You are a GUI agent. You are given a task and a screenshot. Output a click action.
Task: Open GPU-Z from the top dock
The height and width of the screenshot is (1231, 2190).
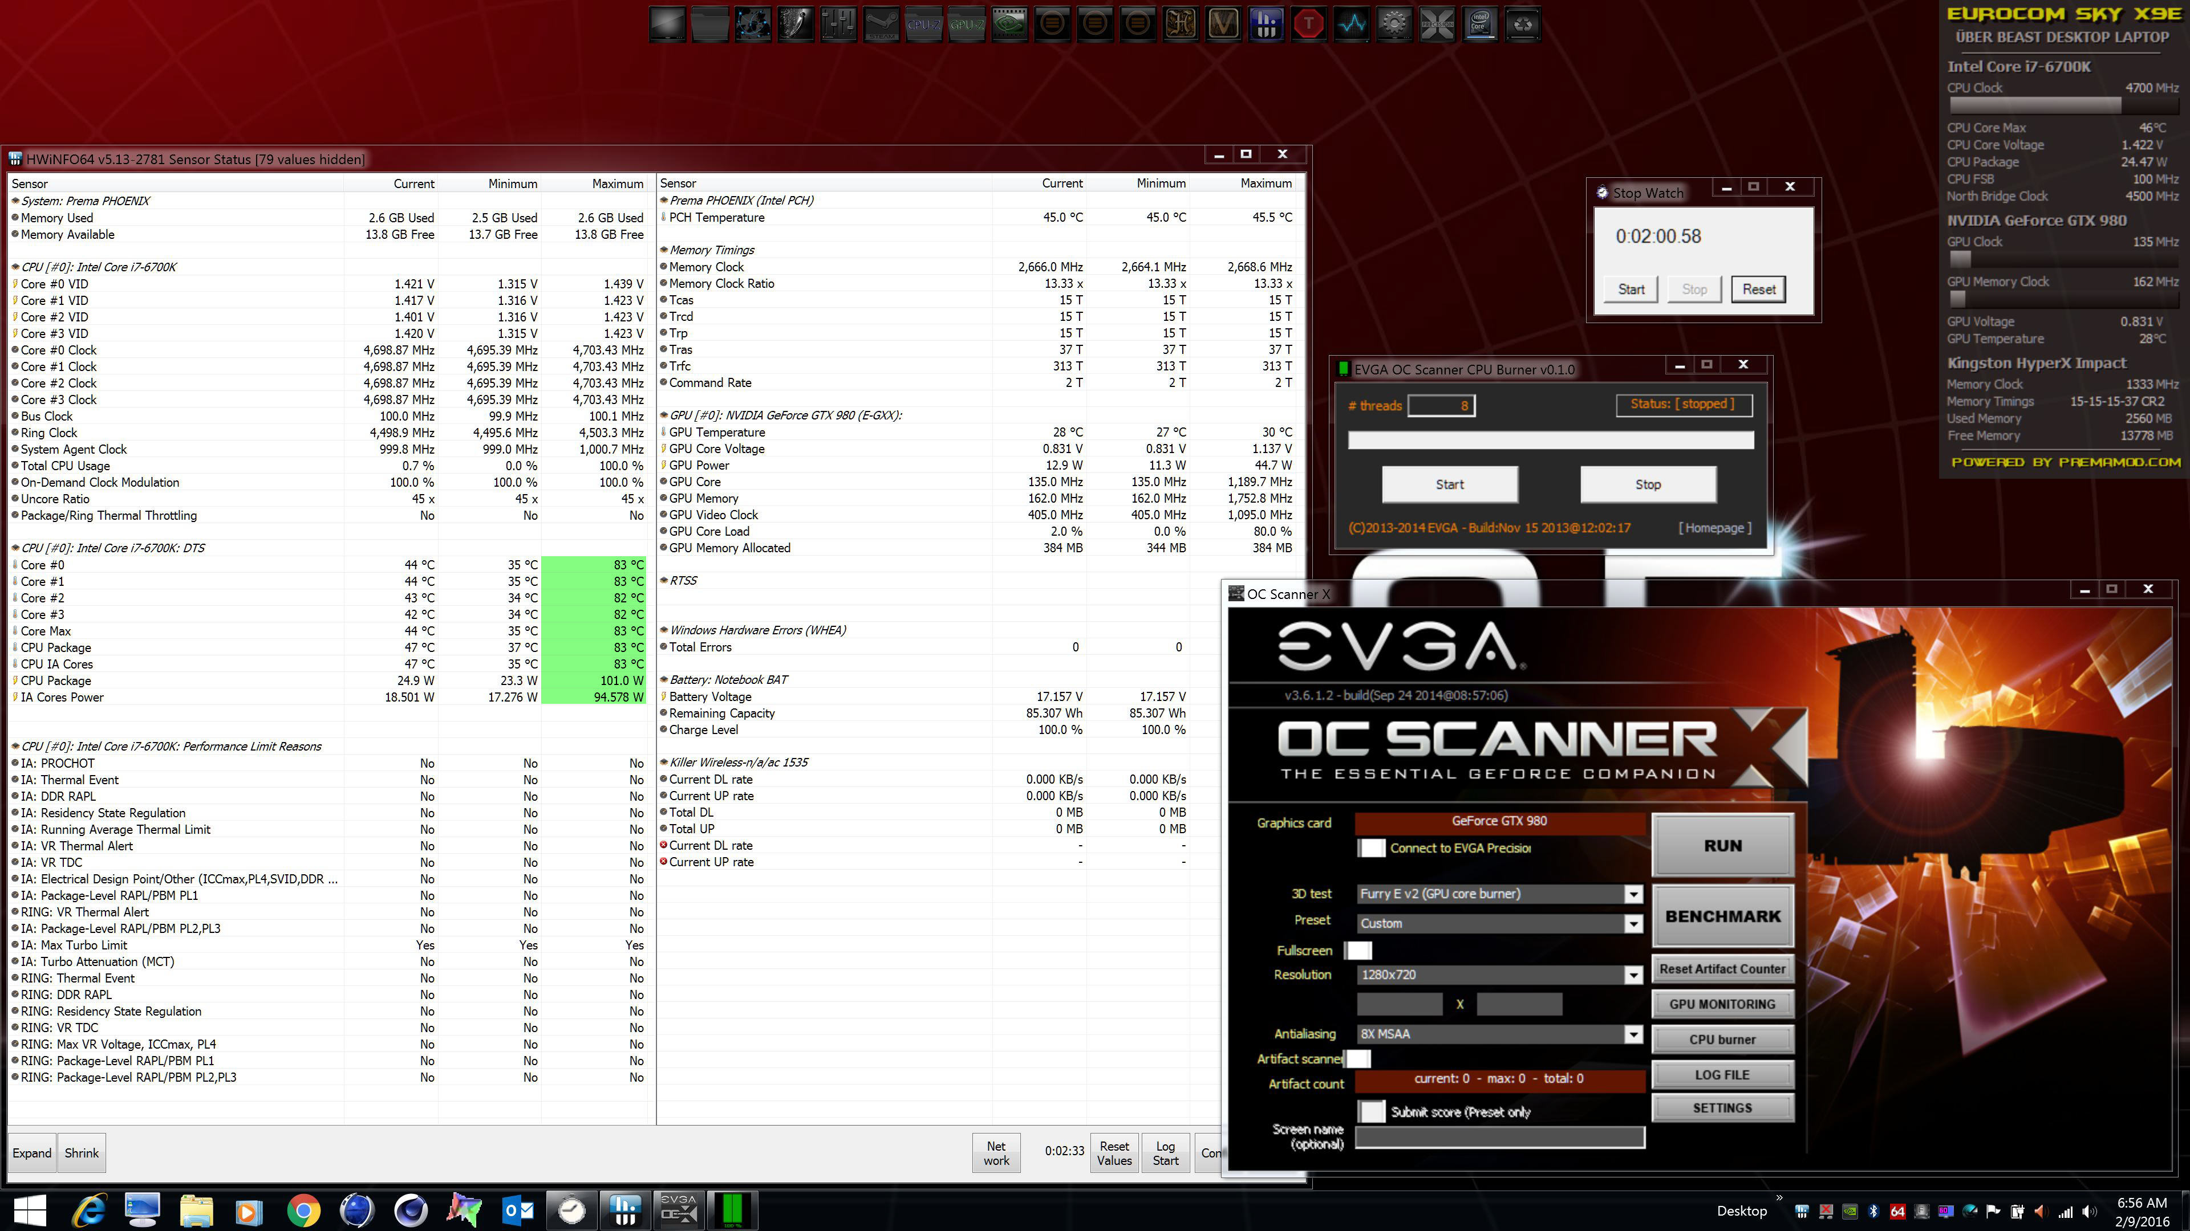click(967, 25)
